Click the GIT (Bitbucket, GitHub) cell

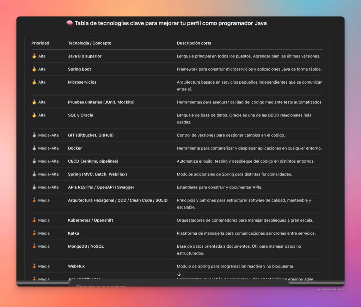(x=91, y=135)
